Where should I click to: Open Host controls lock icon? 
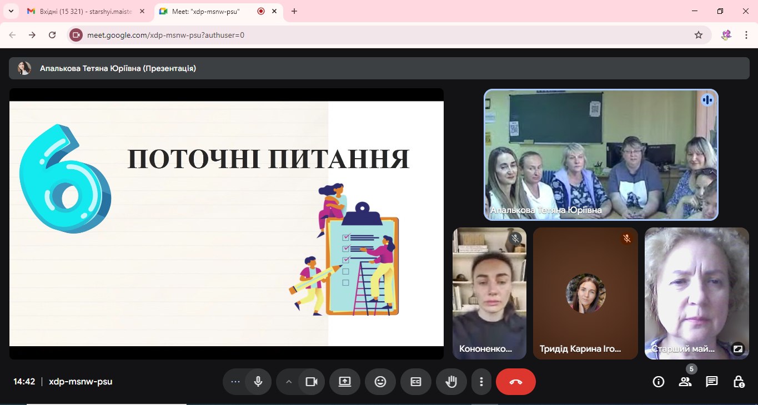(739, 382)
